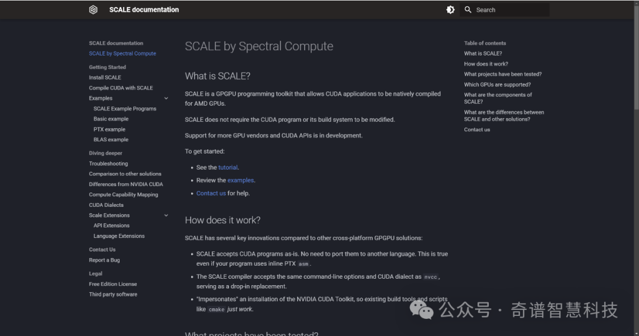The width and height of the screenshot is (639, 336).
Task: Select PTX example in sidebar
Action: coord(109,129)
